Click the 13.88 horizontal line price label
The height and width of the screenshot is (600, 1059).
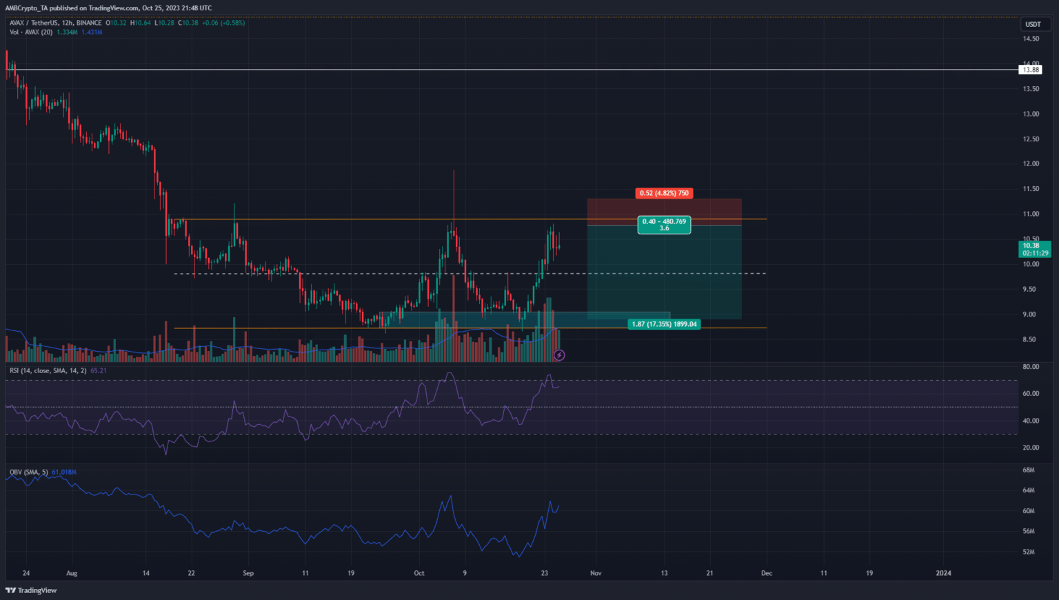(x=1031, y=70)
